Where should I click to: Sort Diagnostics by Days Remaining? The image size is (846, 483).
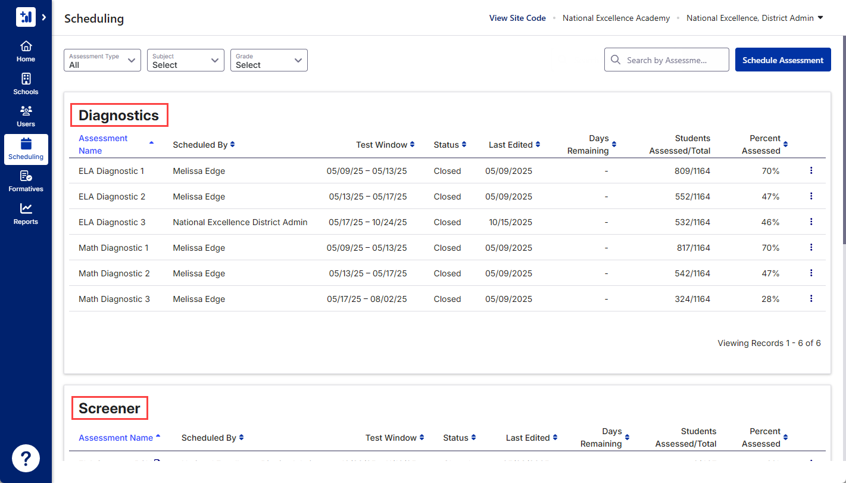click(x=592, y=145)
